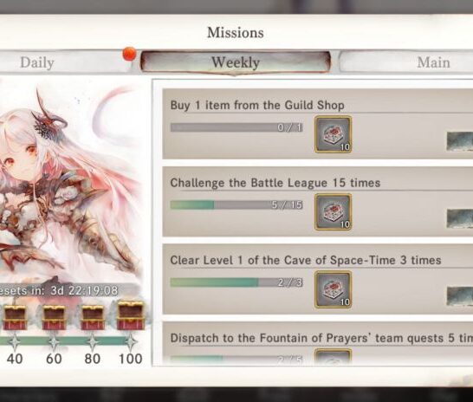Image resolution: width=473 pixels, height=402 pixels.
Task: Open the treasure chest at 40 points
Action: [15, 318]
